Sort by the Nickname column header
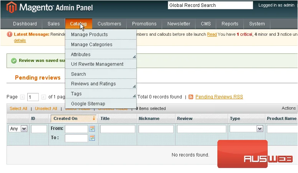Screen dimensions: 298x173 pyautogui.click(x=149, y=118)
